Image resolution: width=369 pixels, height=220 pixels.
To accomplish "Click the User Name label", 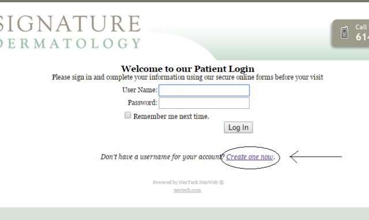I will point(140,90).
